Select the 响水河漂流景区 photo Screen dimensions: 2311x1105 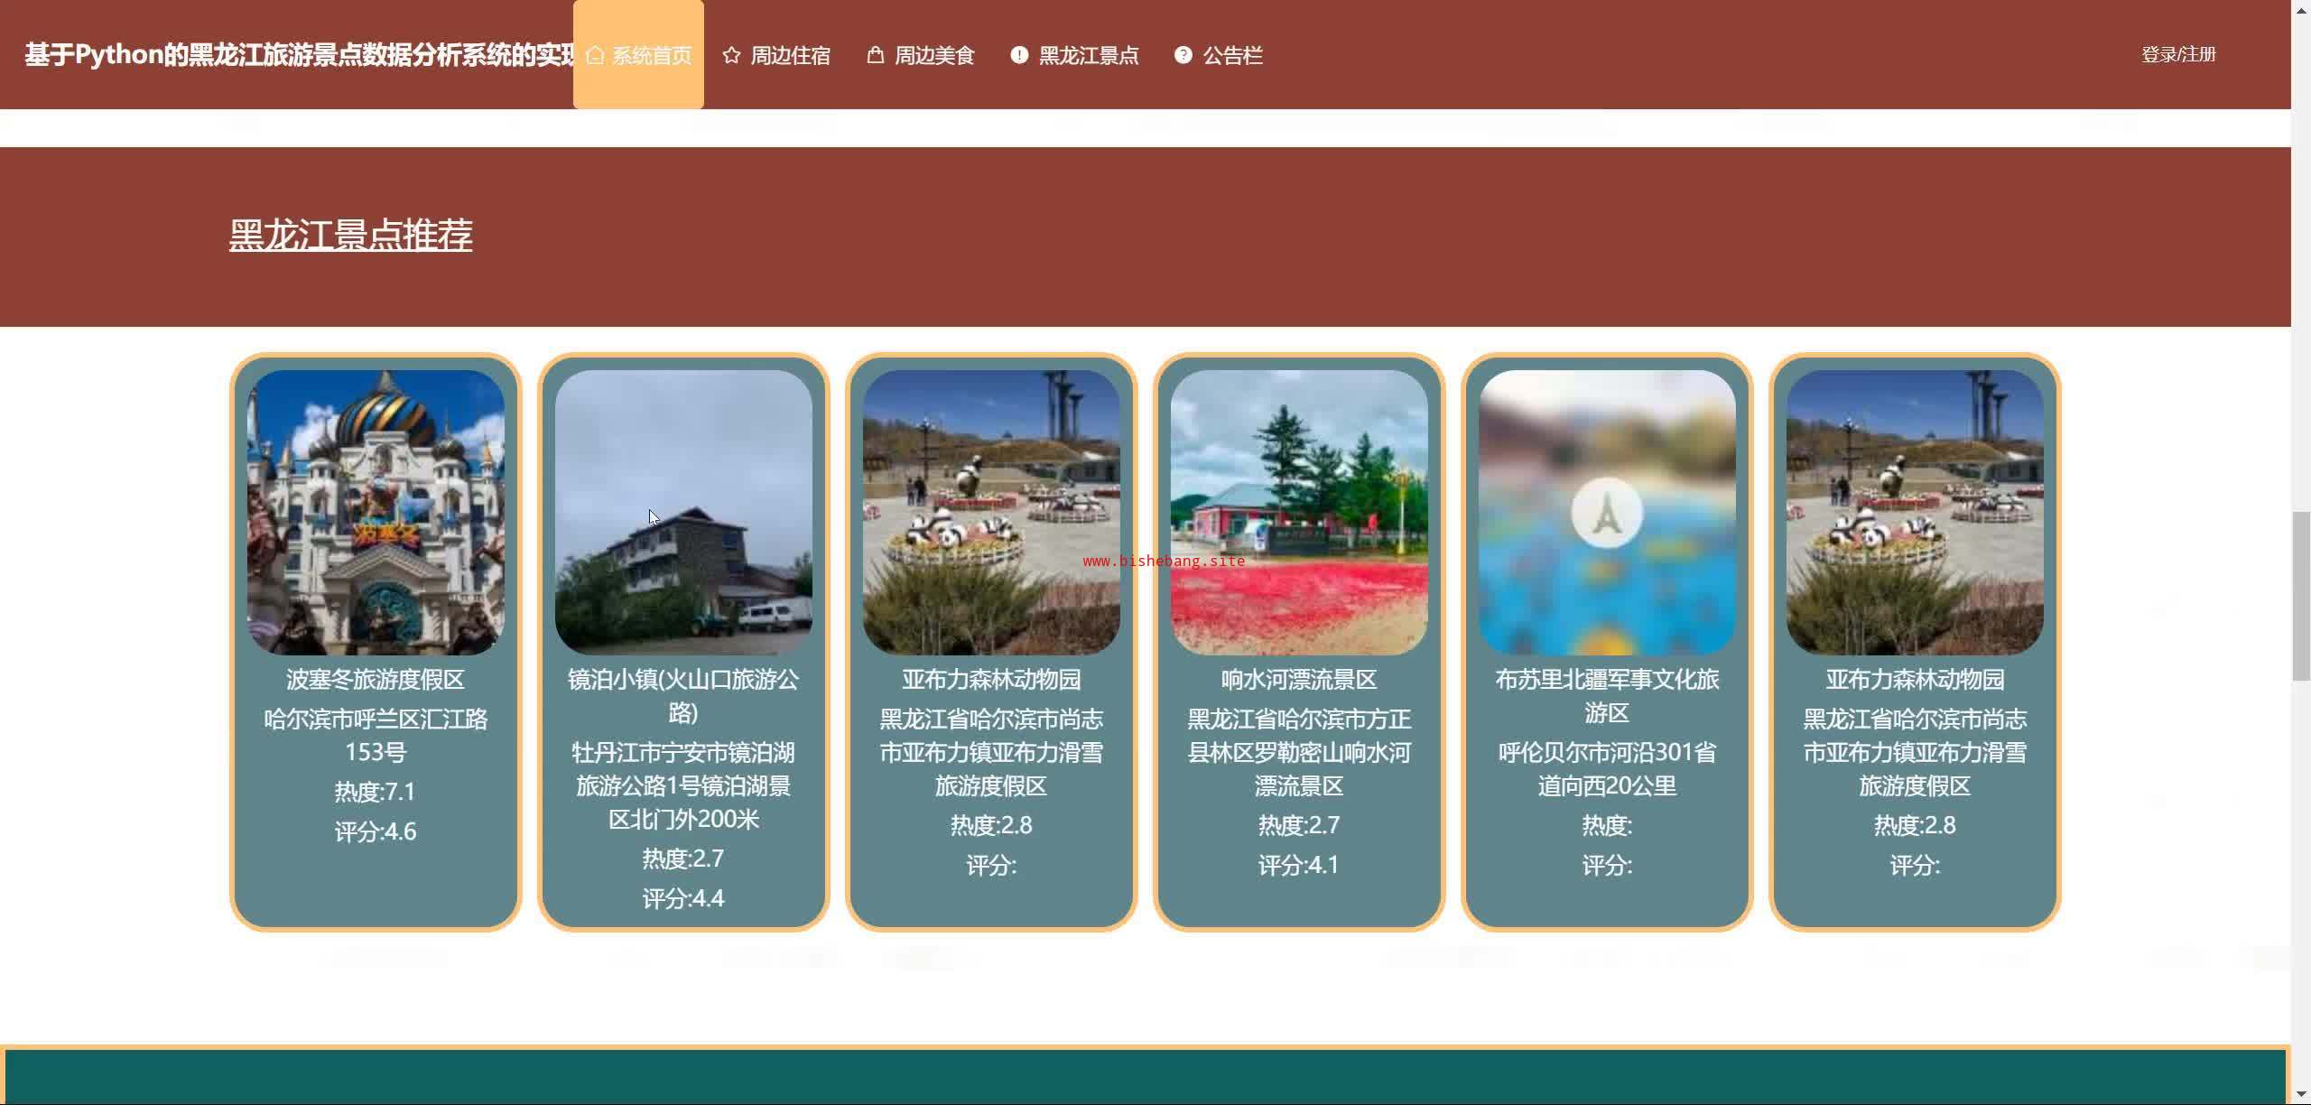1298,512
